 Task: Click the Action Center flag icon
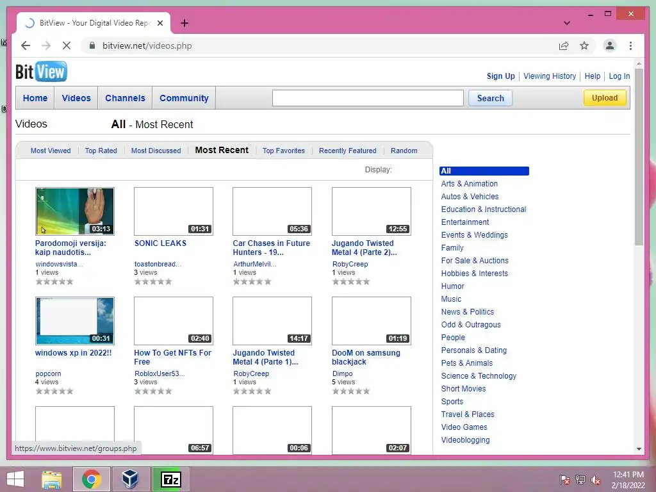point(564,480)
